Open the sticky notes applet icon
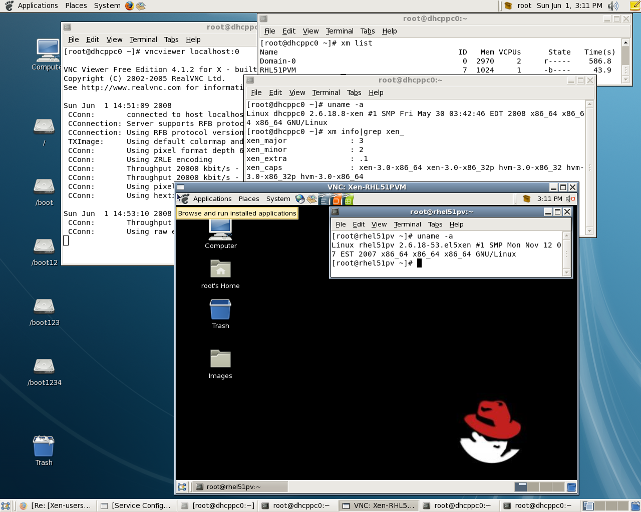 635,5
